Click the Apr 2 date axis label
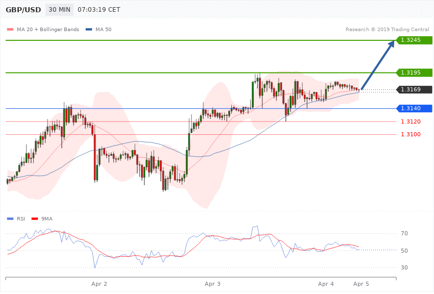The image size is (434, 294). [99, 284]
